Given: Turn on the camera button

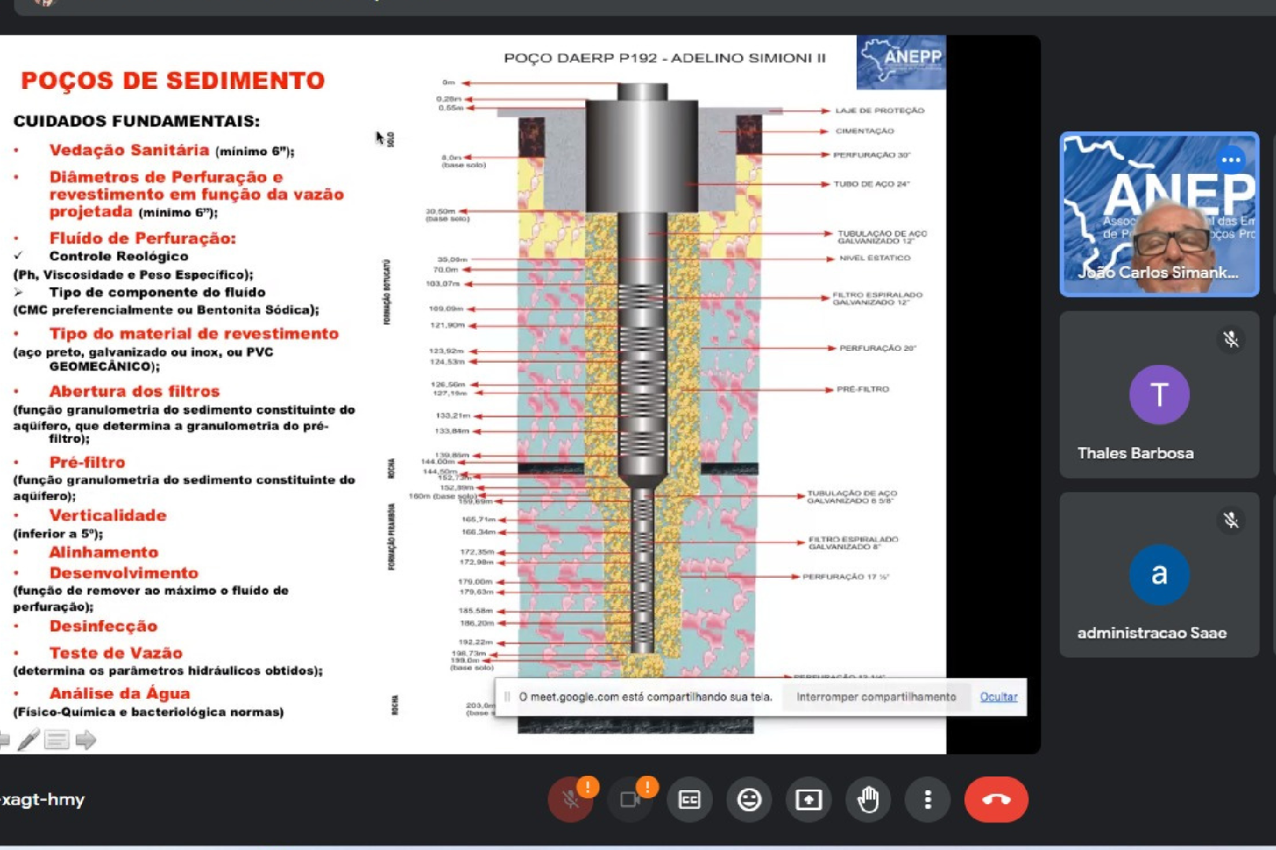Looking at the screenshot, I should click(x=630, y=800).
